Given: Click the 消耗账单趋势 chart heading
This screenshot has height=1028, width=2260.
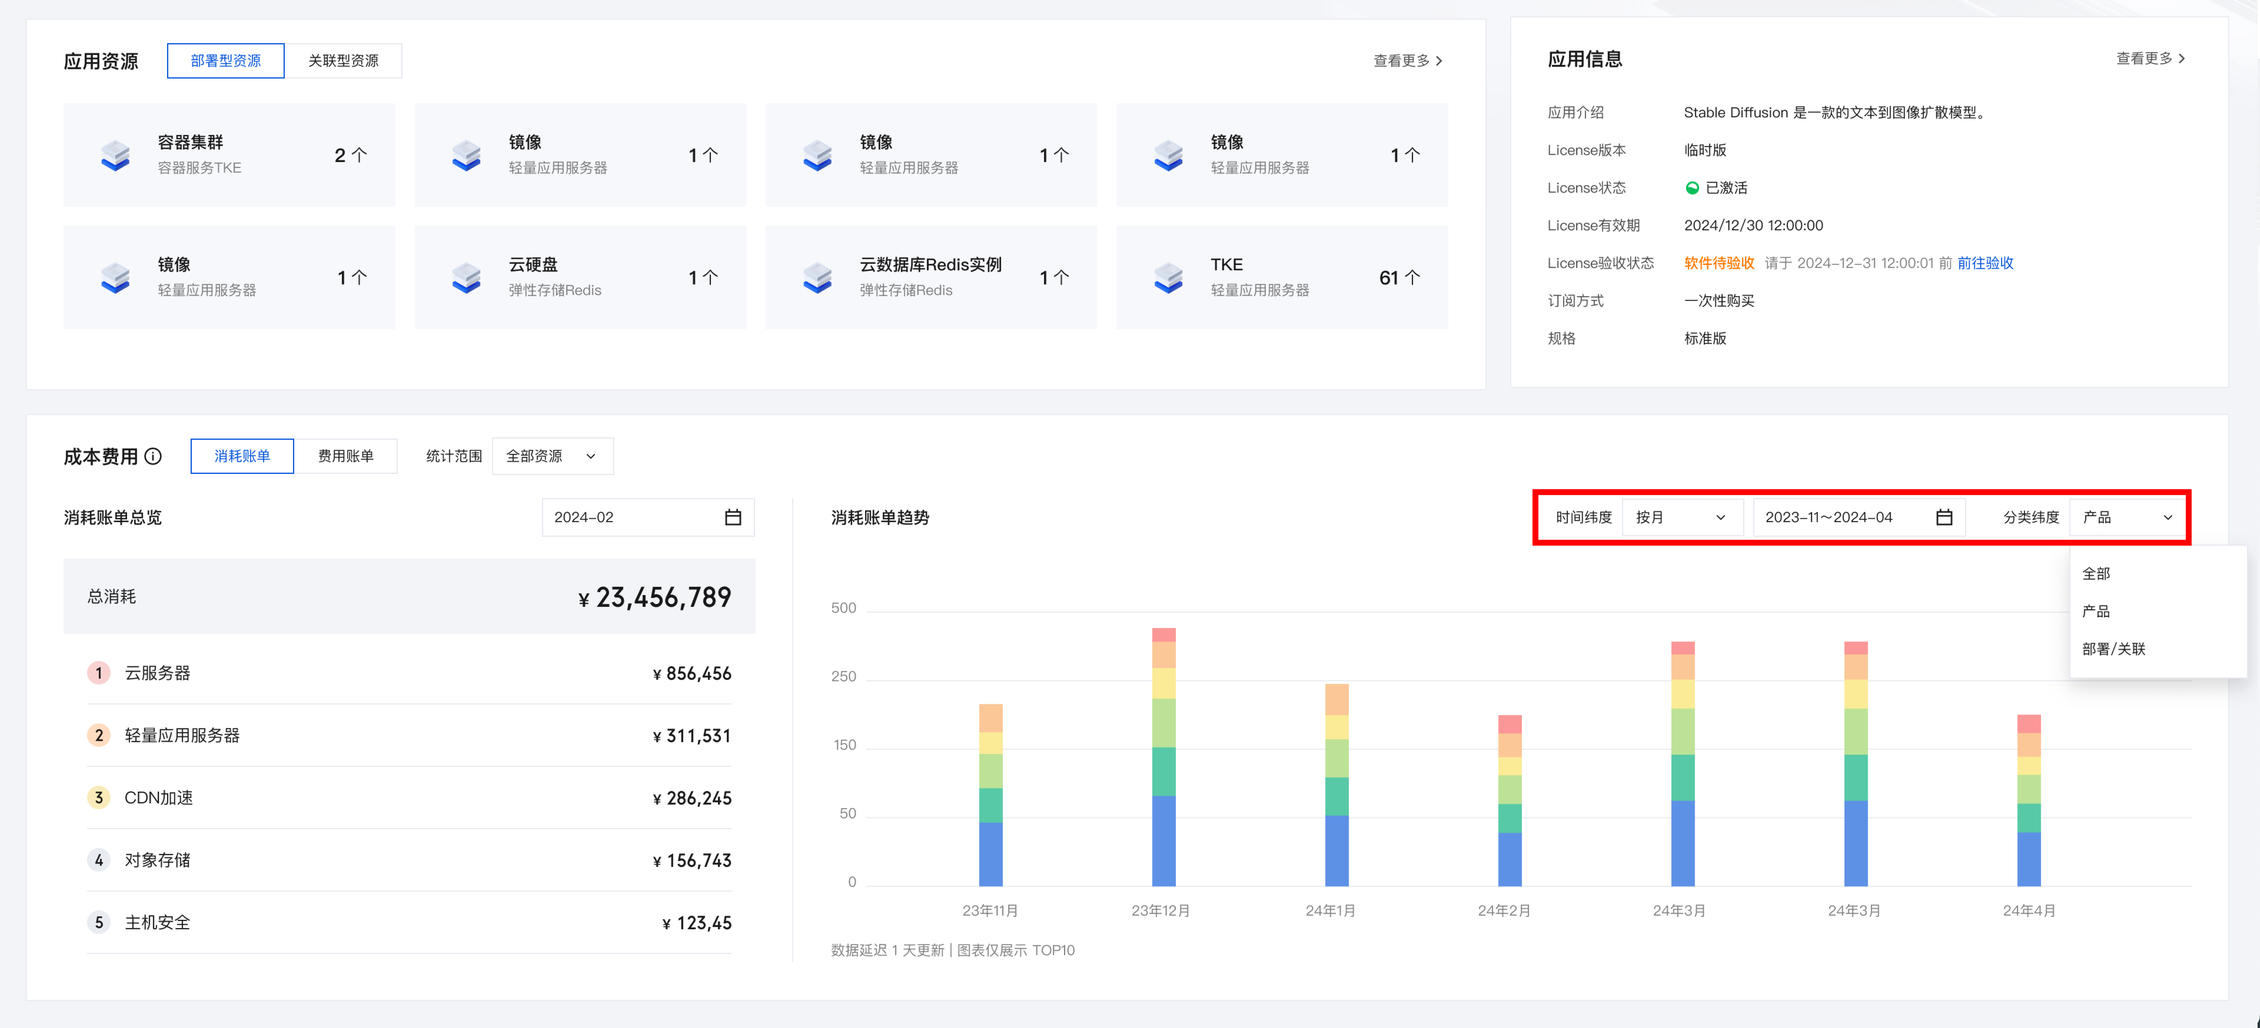Looking at the screenshot, I should click(x=880, y=518).
